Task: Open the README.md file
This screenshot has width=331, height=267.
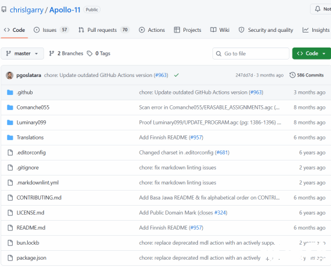Action: pos(31,228)
